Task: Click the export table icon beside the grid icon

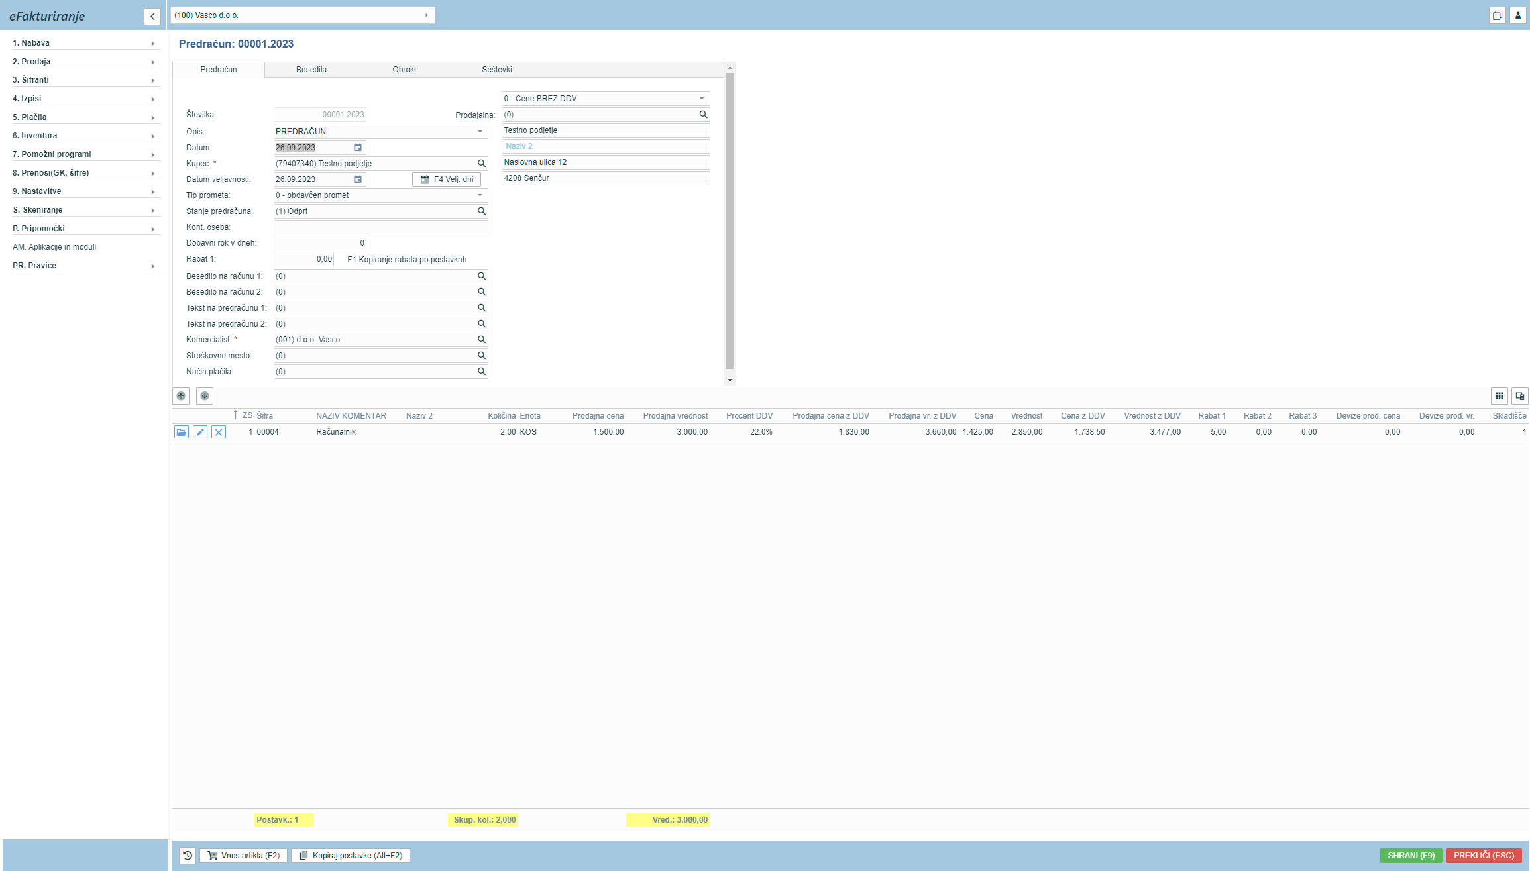Action: (x=1520, y=396)
